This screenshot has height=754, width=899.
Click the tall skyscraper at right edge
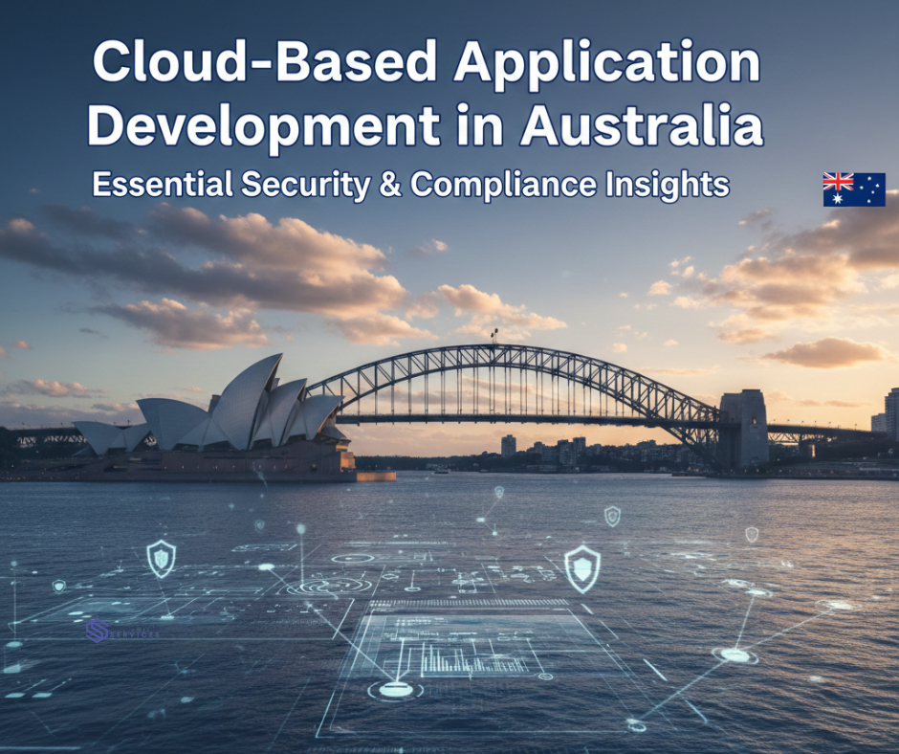891,413
